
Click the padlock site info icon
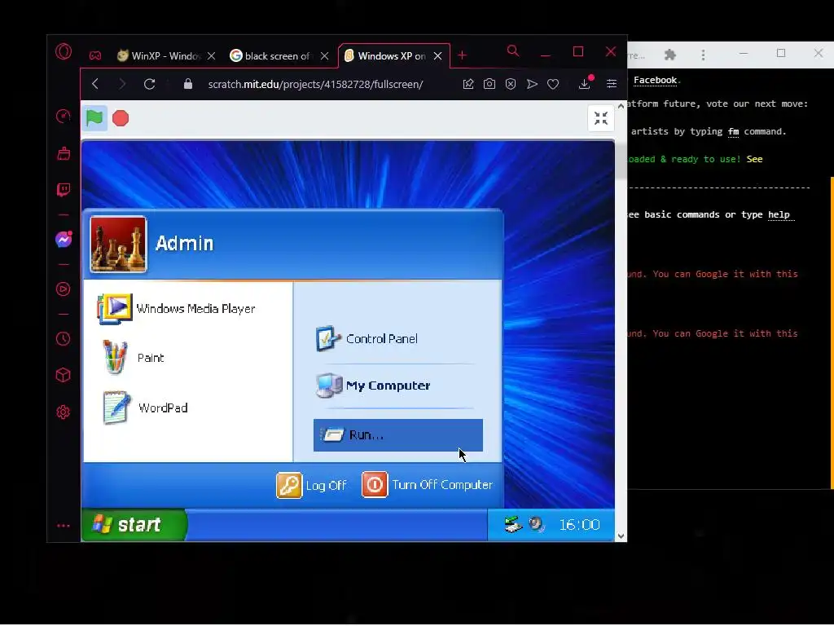tap(188, 84)
